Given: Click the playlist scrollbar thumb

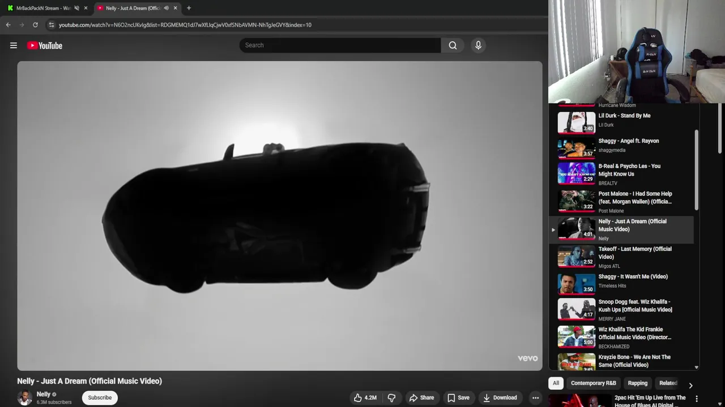Looking at the screenshot, I should pyautogui.click(x=697, y=170).
